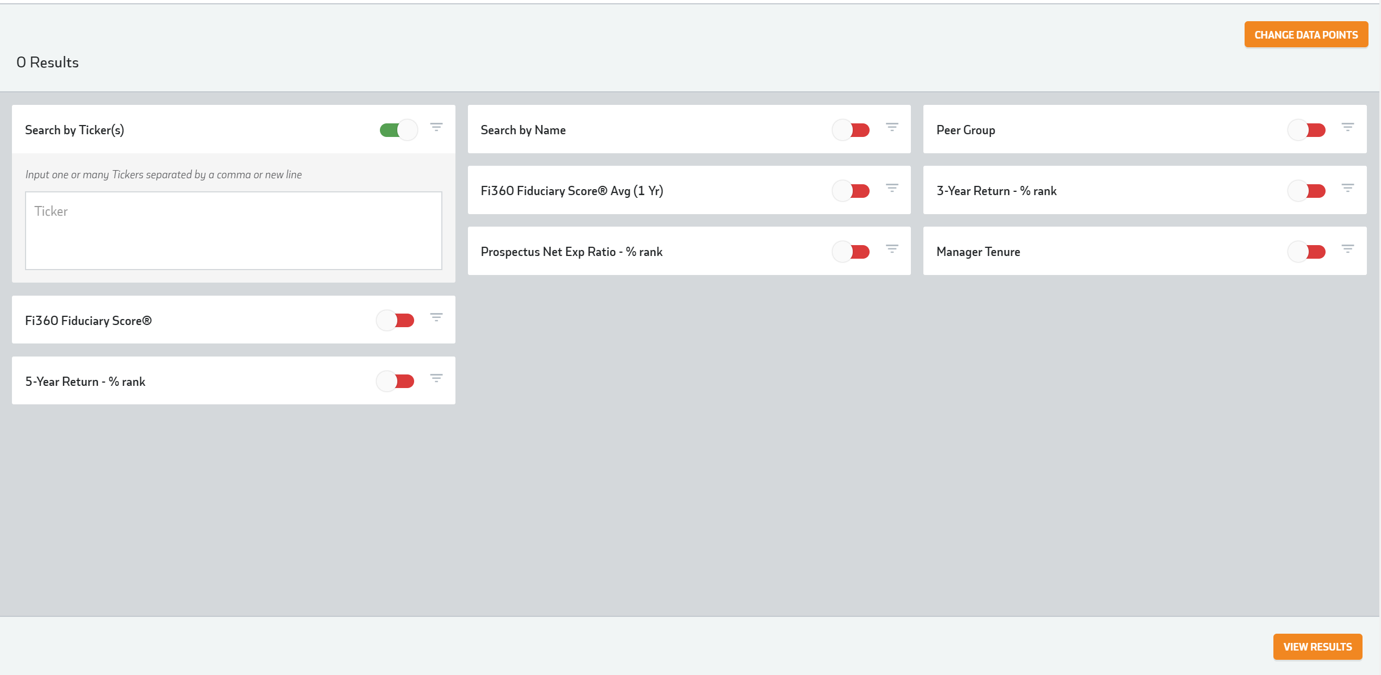Click filter icon beside Peer Group
1381x675 pixels.
[x=1347, y=127]
